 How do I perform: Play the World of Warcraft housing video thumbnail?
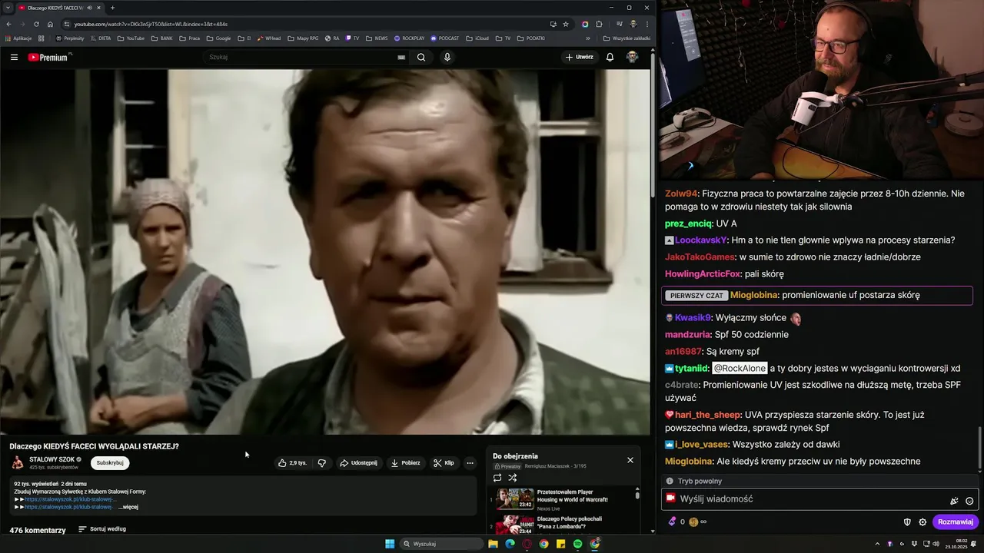pyautogui.click(x=515, y=498)
